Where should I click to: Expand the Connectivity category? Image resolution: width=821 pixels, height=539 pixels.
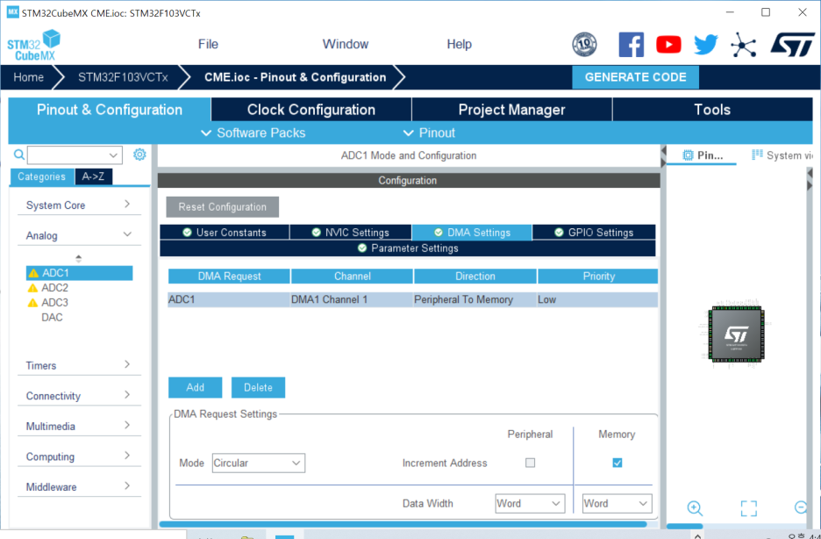pos(79,396)
